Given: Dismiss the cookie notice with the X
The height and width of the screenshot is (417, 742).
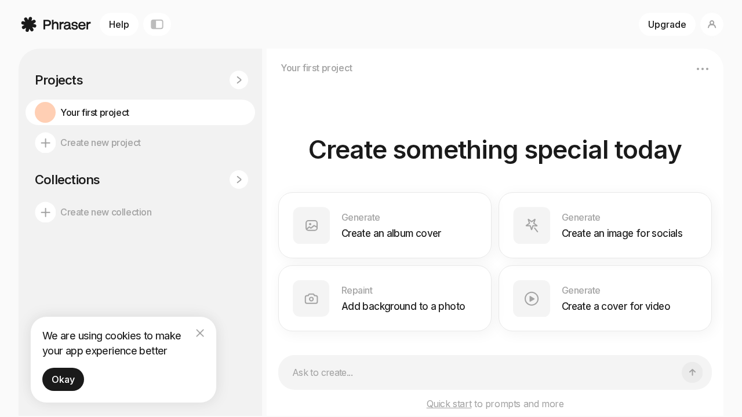Looking at the screenshot, I should [200, 333].
